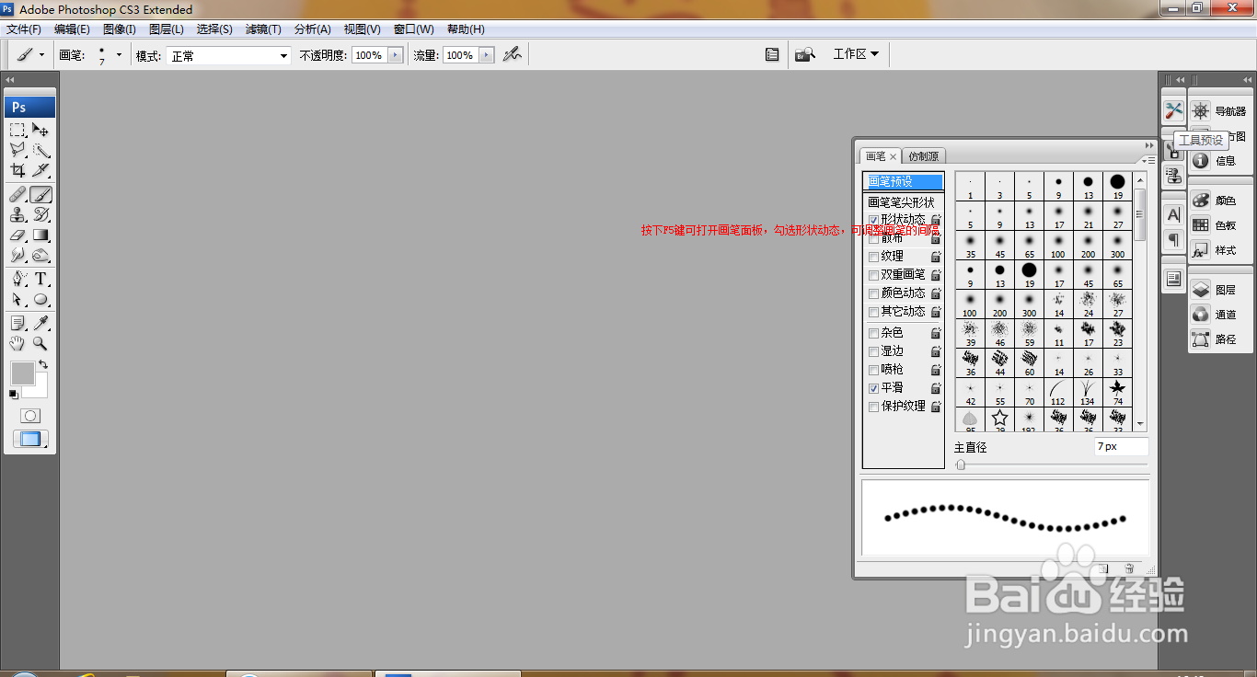The height and width of the screenshot is (677, 1257).
Task: Select 画笔预设 in brush panel
Action: (x=904, y=182)
